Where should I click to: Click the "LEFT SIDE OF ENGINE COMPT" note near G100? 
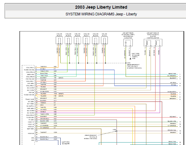135,55
